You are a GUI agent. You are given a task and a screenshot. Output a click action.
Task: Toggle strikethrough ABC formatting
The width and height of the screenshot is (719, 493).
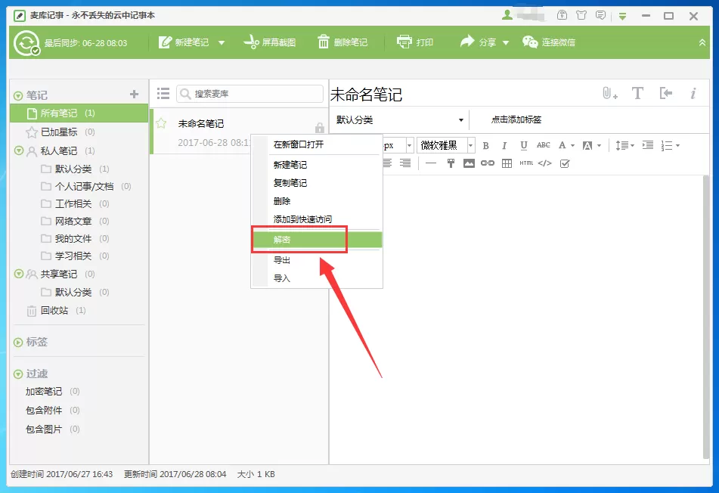coord(544,145)
